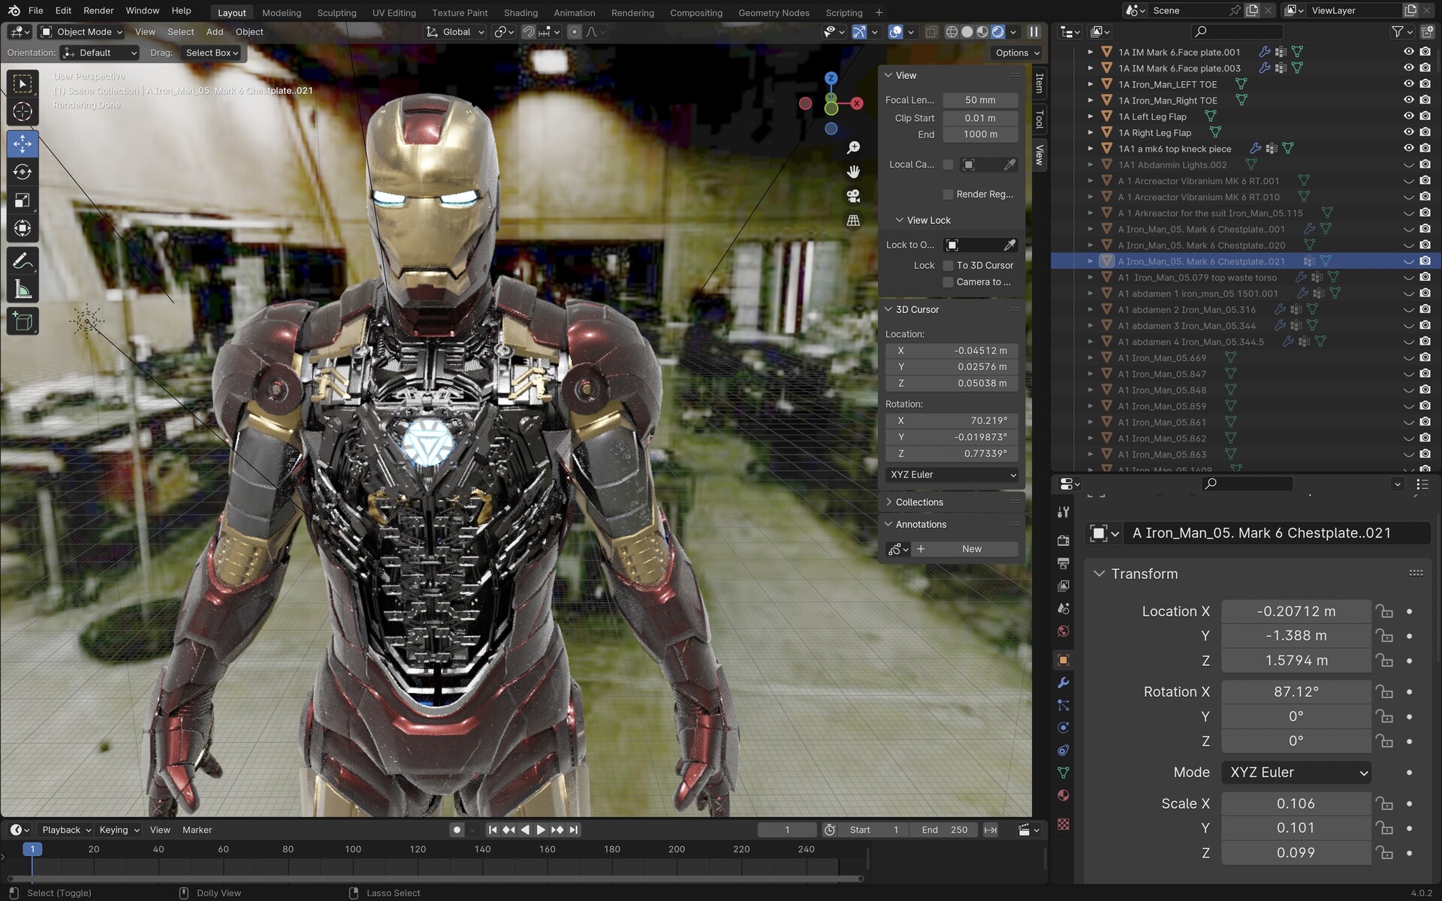Check Lock Camera to View
Viewport: 1442px width, 901px height.
tap(948, 282)
